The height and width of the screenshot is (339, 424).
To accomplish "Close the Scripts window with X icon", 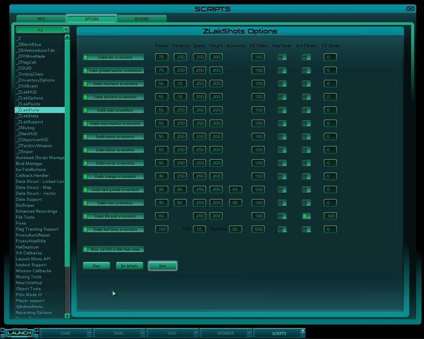I will [x=410, y=8].
